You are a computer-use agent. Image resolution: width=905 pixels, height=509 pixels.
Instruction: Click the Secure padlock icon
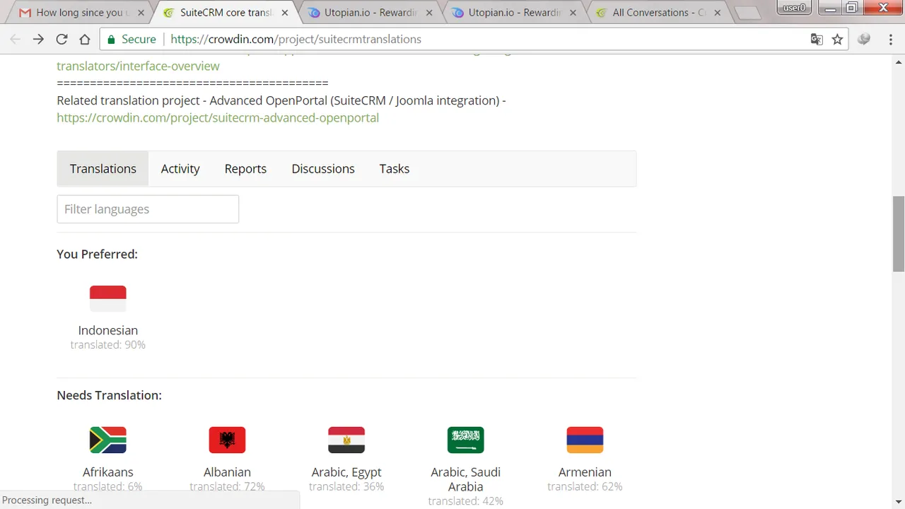111,40
